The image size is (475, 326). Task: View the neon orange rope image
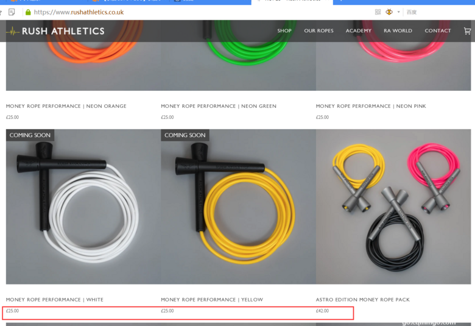tap(83, 66)
